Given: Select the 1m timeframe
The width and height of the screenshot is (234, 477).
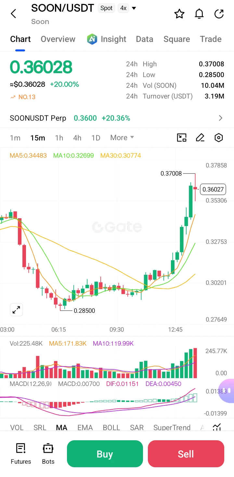Looking at the screenshot, I should coord(15,138).
